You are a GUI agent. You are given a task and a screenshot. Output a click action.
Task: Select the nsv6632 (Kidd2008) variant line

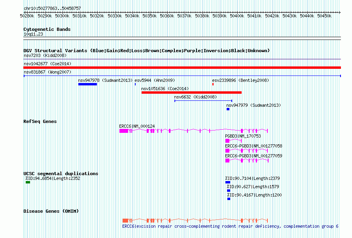(x=203, y=101)
